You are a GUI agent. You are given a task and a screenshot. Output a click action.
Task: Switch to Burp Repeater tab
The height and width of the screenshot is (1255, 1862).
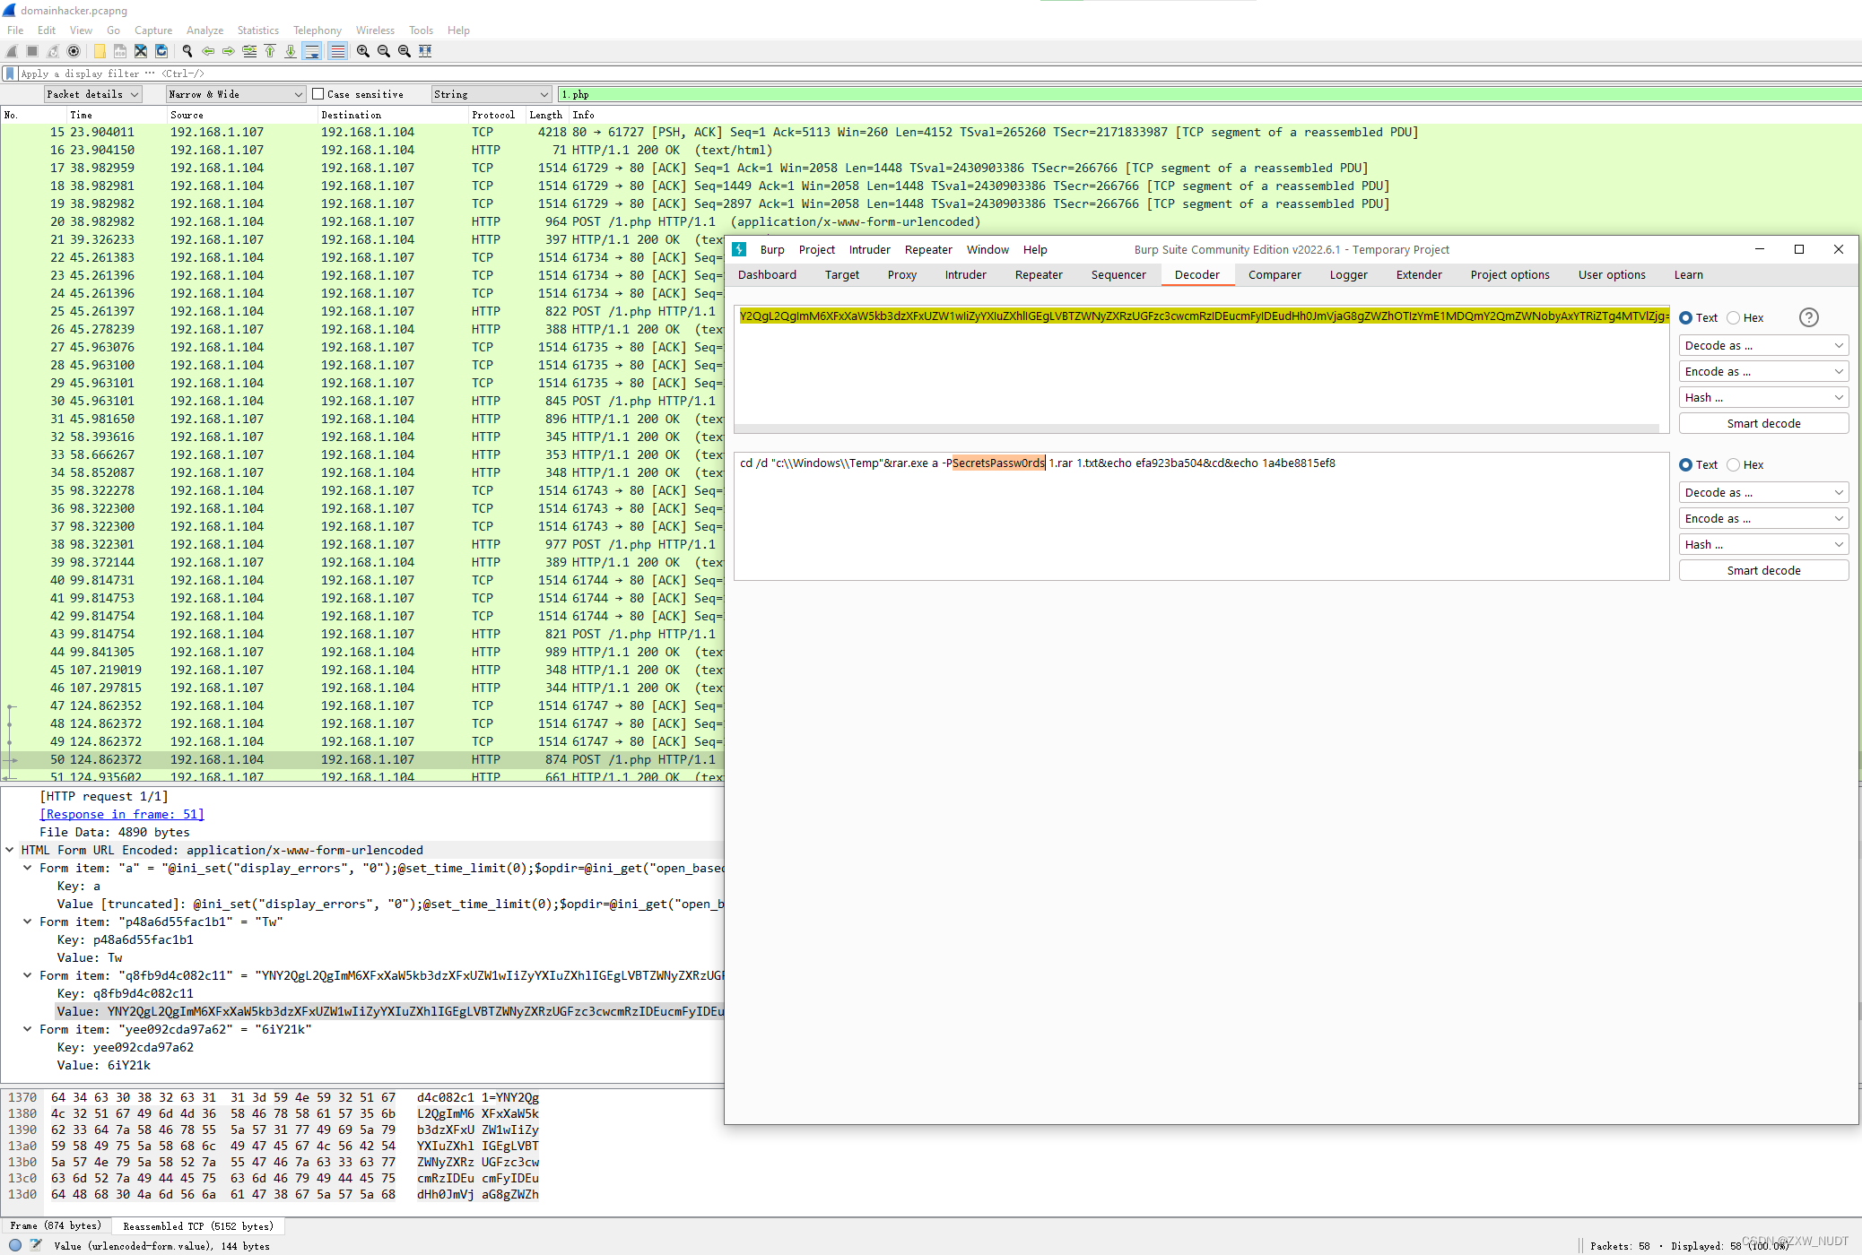click(1039, 275)
